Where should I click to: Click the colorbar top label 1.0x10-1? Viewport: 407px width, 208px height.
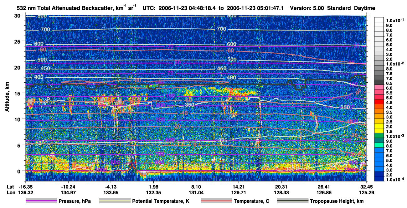point(395,20)
